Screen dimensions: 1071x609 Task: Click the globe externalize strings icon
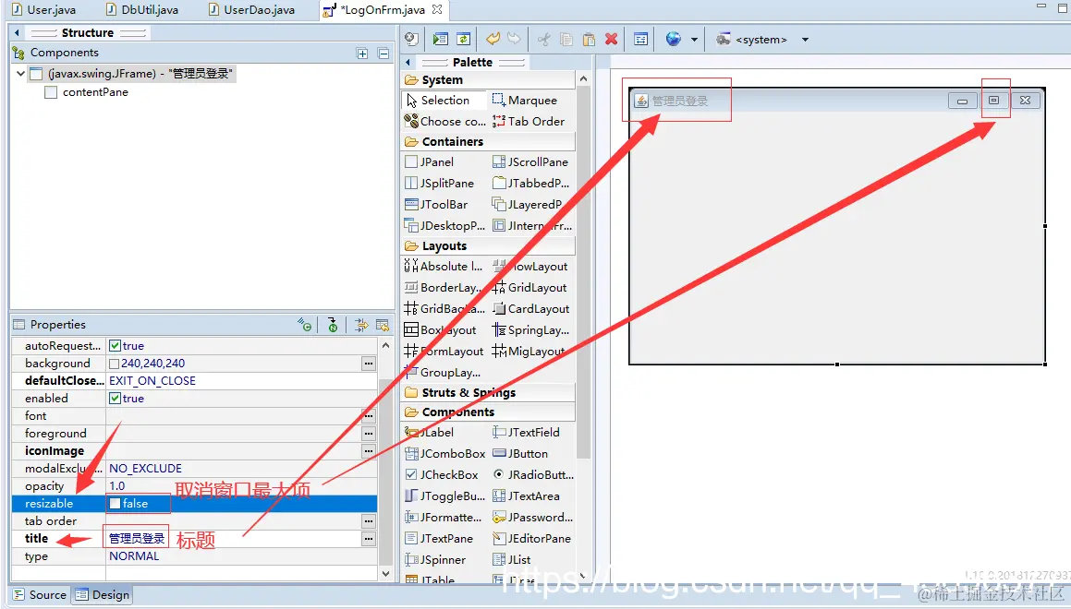[x=674, y=40]
